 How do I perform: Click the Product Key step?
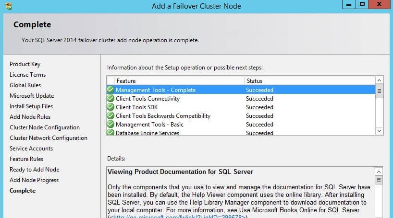(x=25, y=64)
